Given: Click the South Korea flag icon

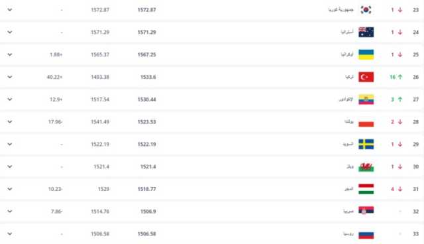Looking at the screenshot, I should point(366,10).
